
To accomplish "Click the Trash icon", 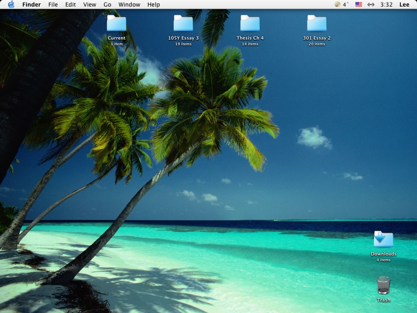I will coord(383,286).
